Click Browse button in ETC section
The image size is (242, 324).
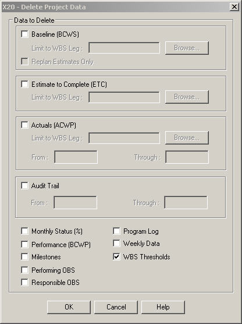point(187,97)
